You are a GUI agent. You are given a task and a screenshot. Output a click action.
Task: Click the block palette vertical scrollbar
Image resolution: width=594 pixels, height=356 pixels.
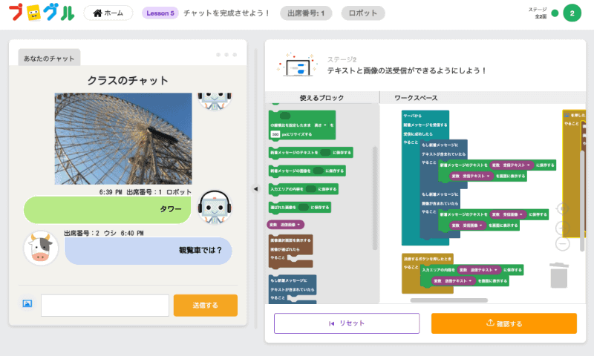click(375, 198)
